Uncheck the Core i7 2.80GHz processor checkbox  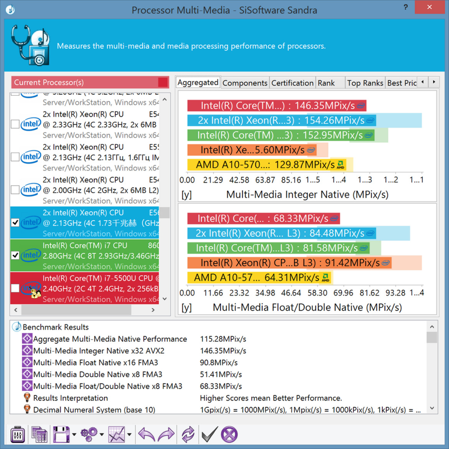tap(15, 255)
